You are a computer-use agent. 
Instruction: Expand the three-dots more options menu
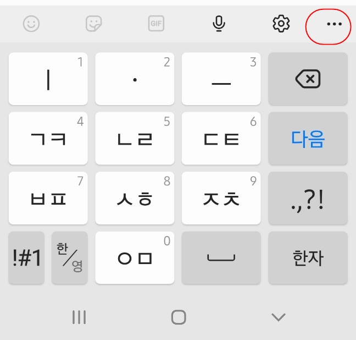(334, 24)
